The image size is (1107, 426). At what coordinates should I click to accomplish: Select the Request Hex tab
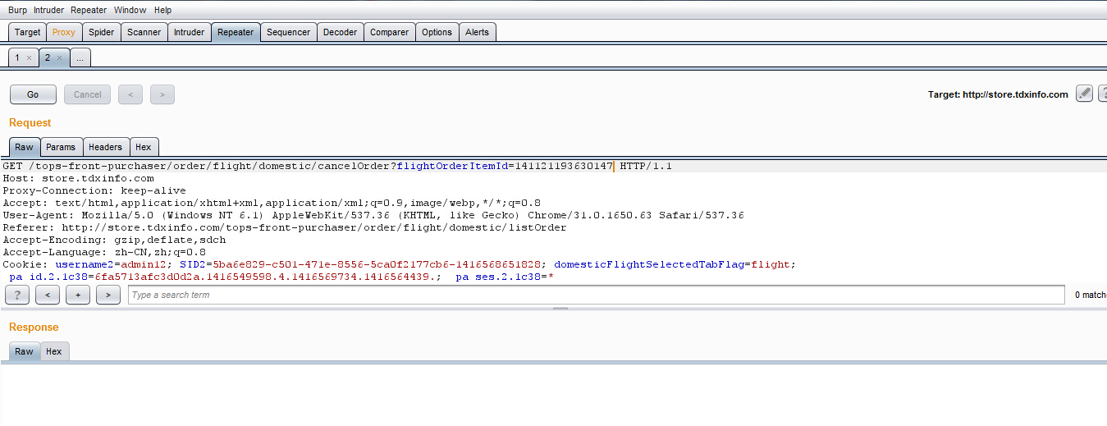144,147
